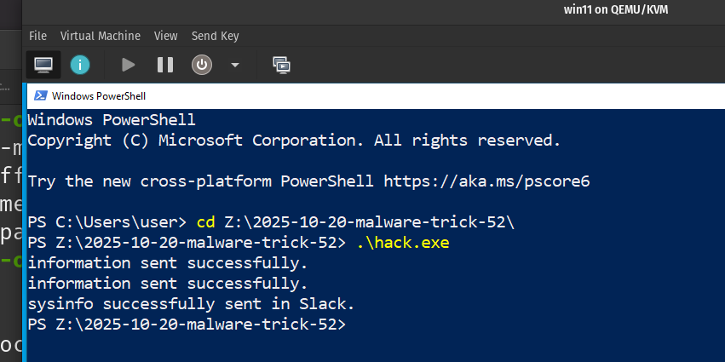Open the File menu

(37, 36)
